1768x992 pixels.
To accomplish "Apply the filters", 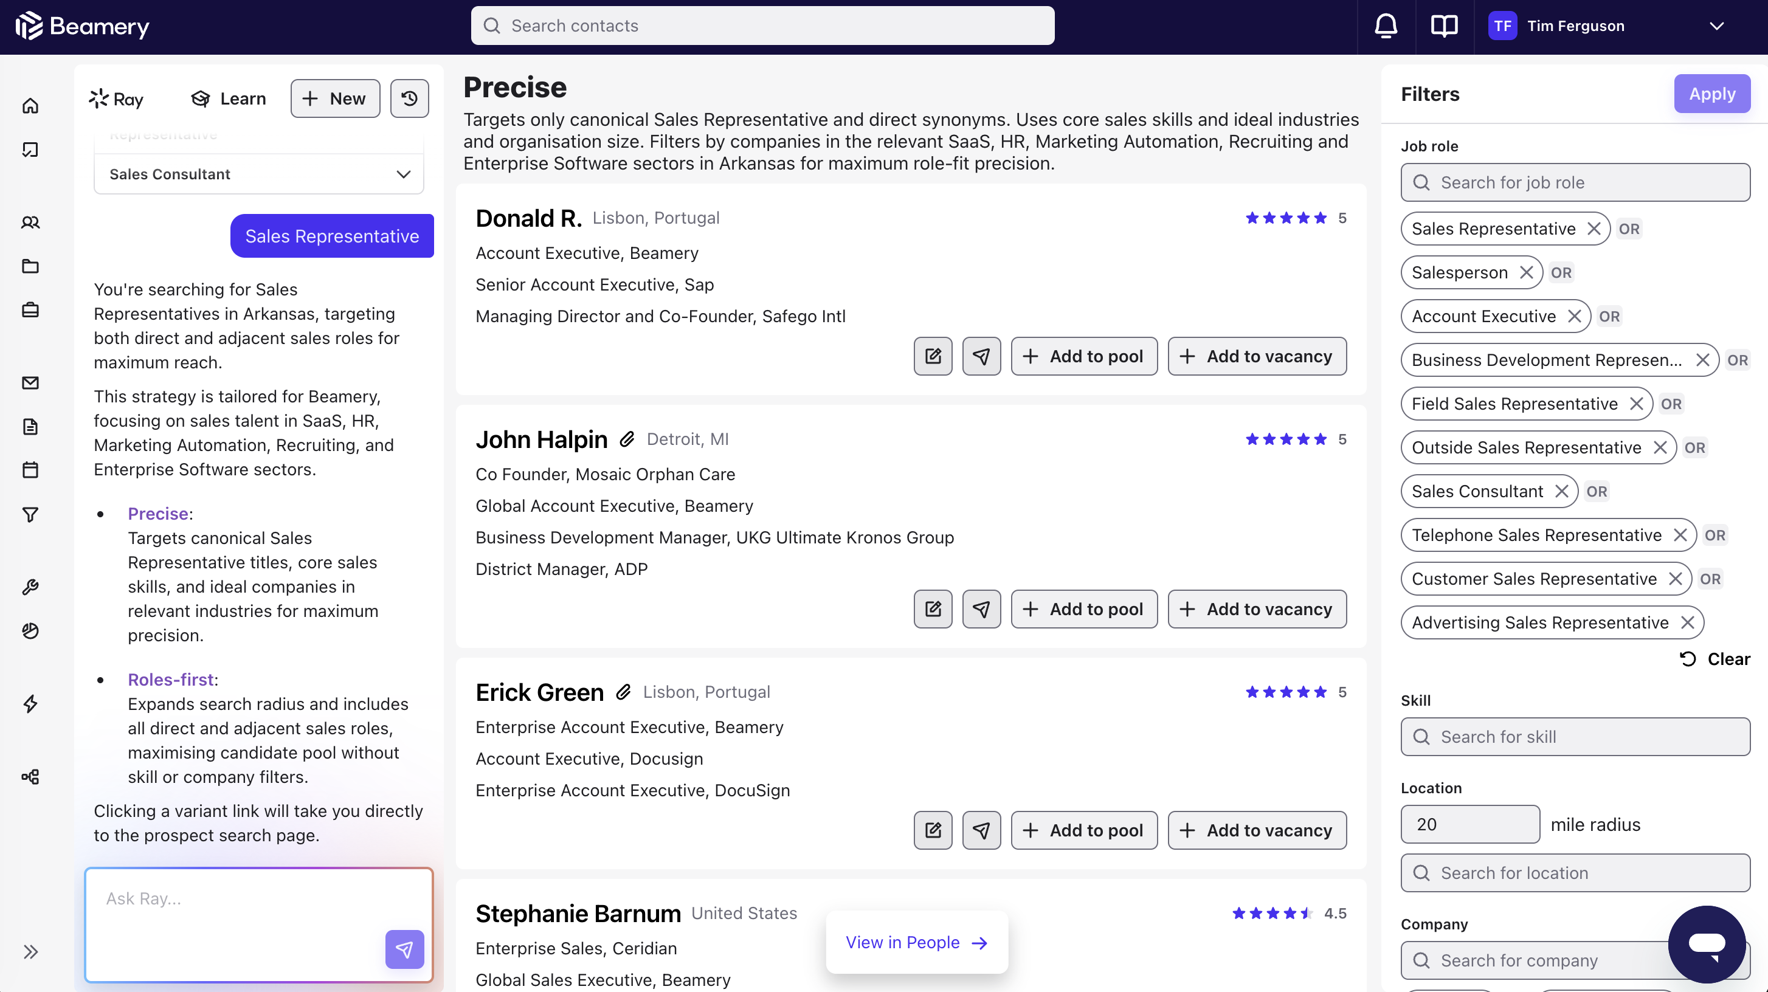I will tap(1711, 93).
